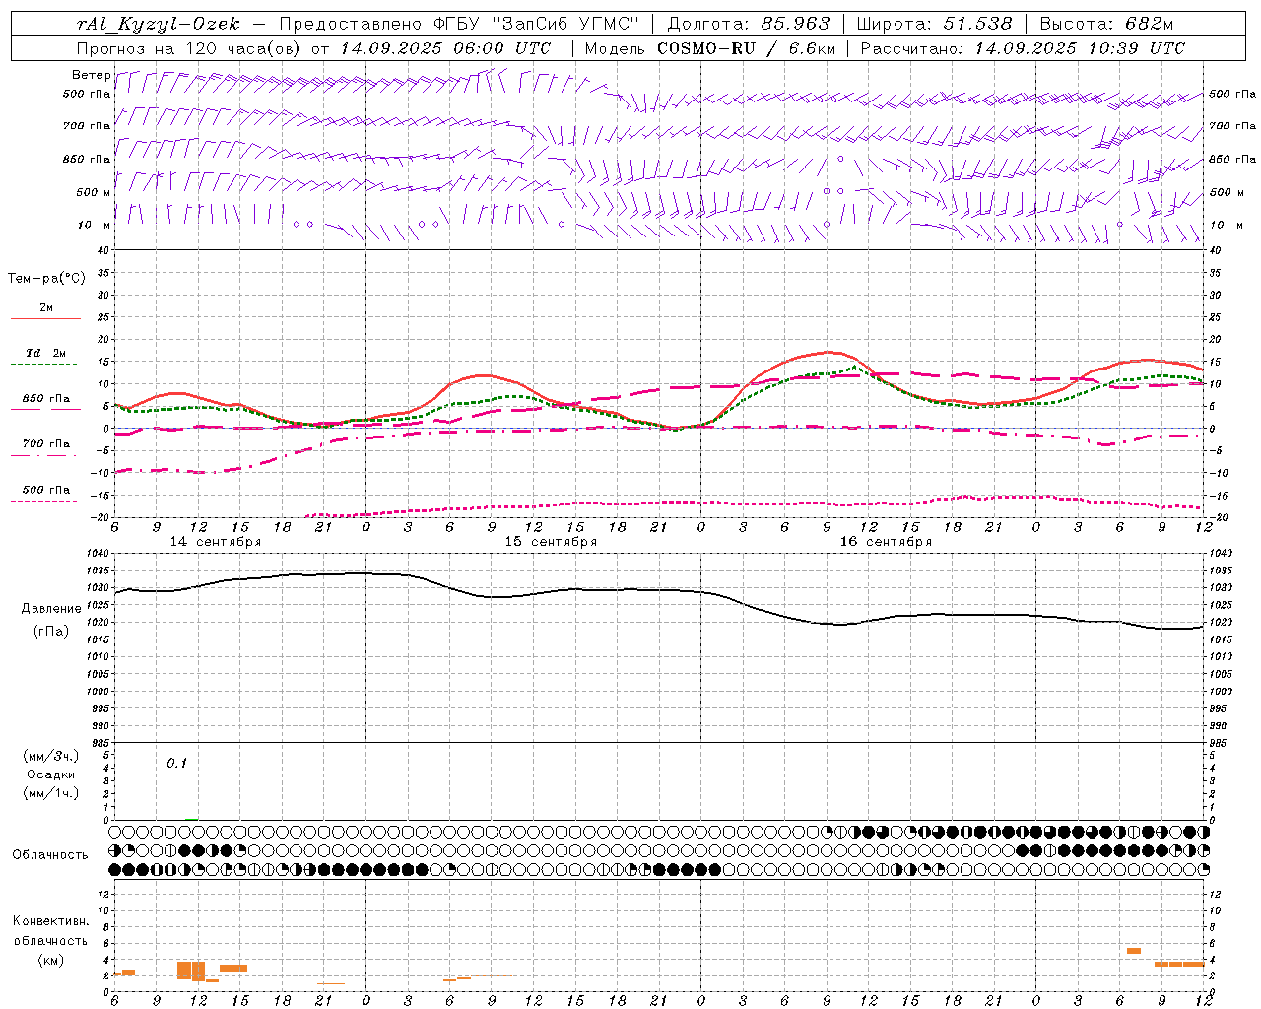Click the 850 гПа legend entry in temperature legend
The width and height of the screenshot is (1261, 1009).
(46, 399)
